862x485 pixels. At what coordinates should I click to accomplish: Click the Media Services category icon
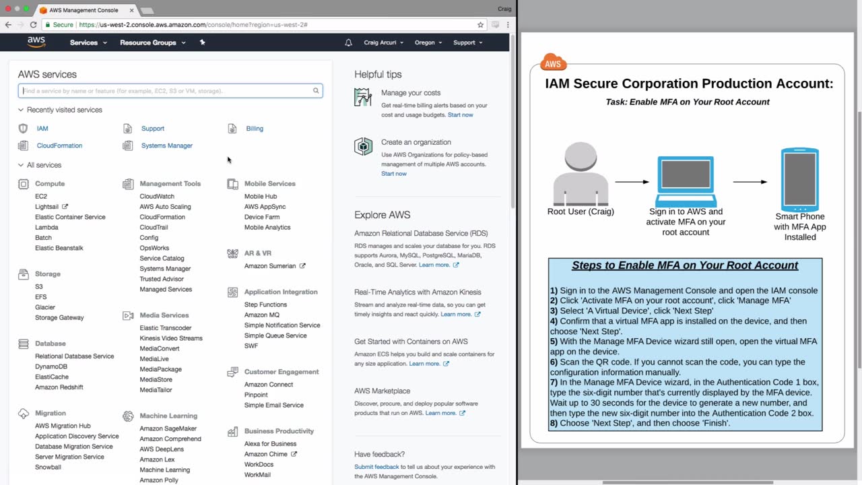128,315
